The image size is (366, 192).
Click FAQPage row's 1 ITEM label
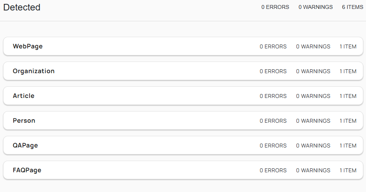coord(348,170)
